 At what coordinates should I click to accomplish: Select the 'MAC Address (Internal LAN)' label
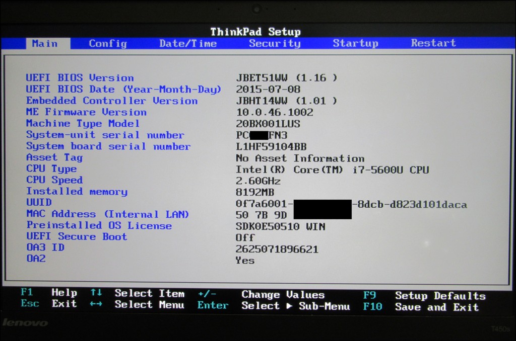tap(108, 214)
